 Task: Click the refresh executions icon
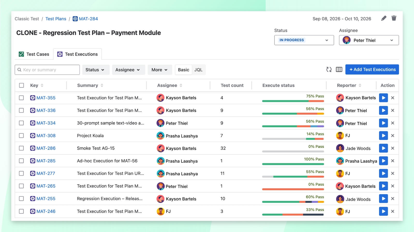click(329, 69)
